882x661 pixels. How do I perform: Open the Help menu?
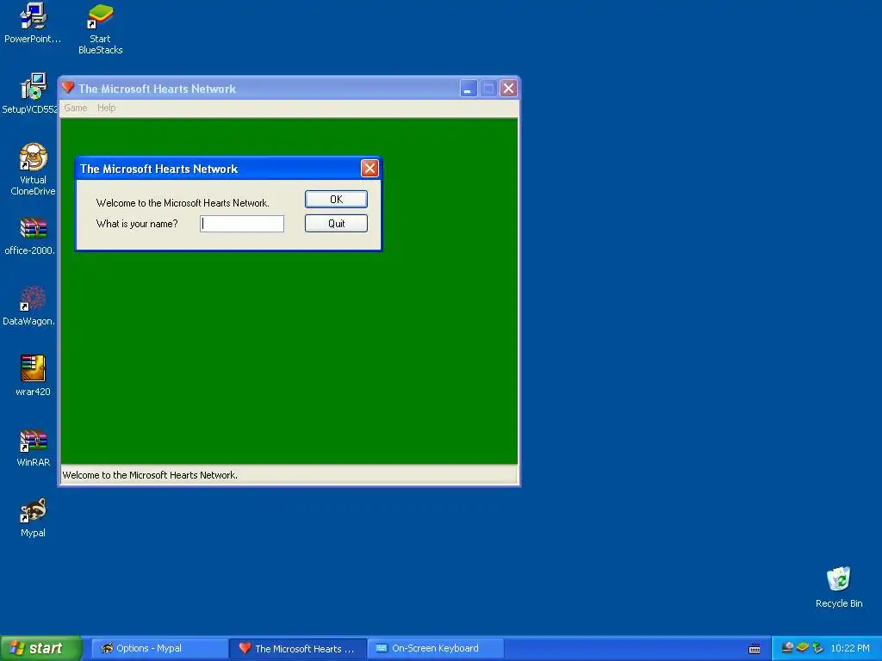point(106,108)
